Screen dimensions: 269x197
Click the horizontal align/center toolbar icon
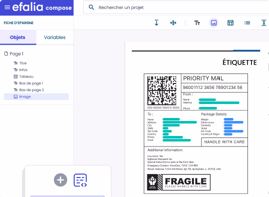coord(173,22)
